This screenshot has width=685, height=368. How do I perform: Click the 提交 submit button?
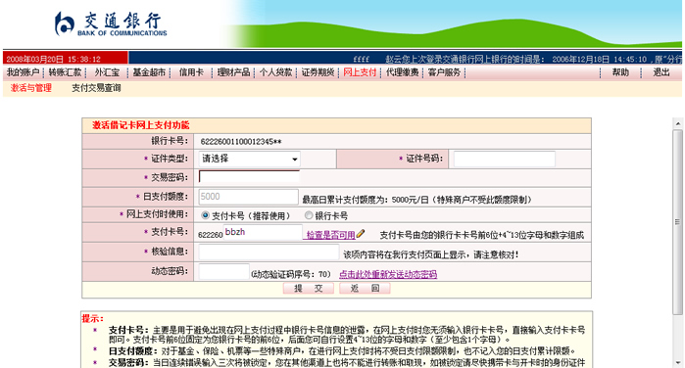309,288
